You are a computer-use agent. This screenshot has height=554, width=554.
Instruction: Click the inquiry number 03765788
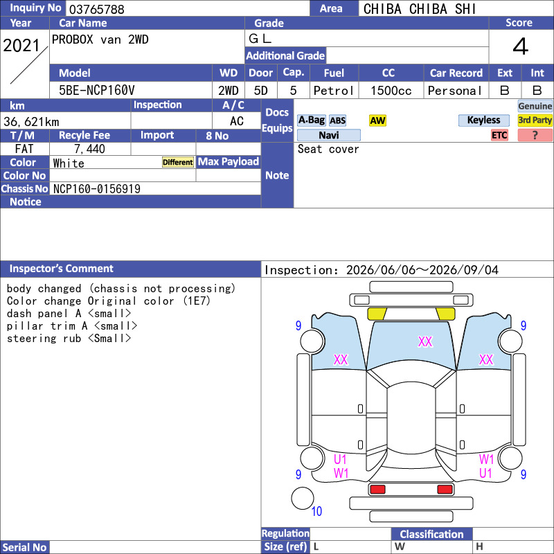[96, 9]
